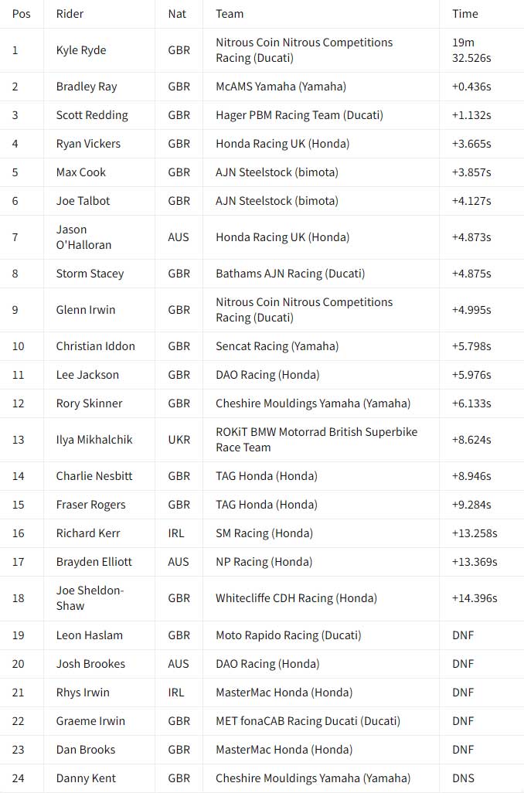Click the Rider column header
Screen dimensions: 524x793
point(70,14)
